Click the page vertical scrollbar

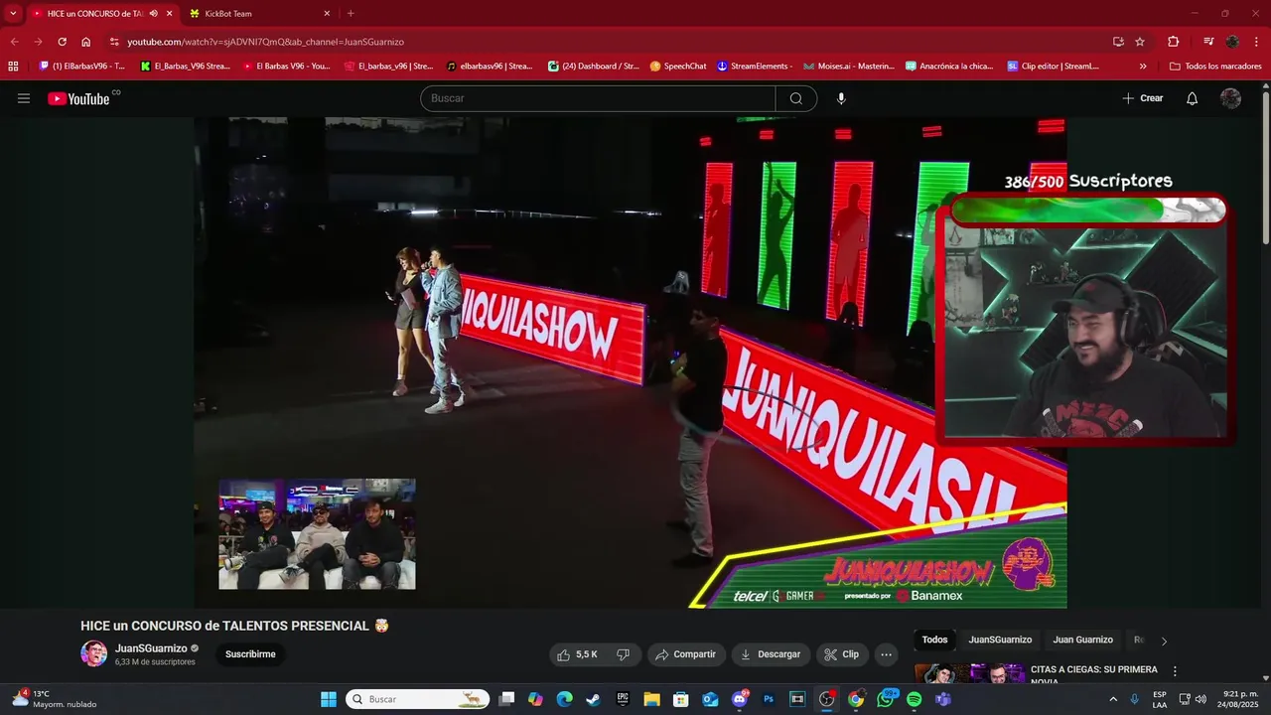[1265, 167]
